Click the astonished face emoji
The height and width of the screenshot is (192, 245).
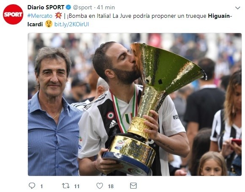pyautogui.click(x=49, y=24)
